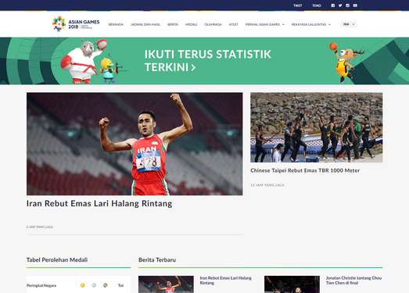Open the Atlet menu item
The width and height of the screenshot is (409, 293).
234,24
